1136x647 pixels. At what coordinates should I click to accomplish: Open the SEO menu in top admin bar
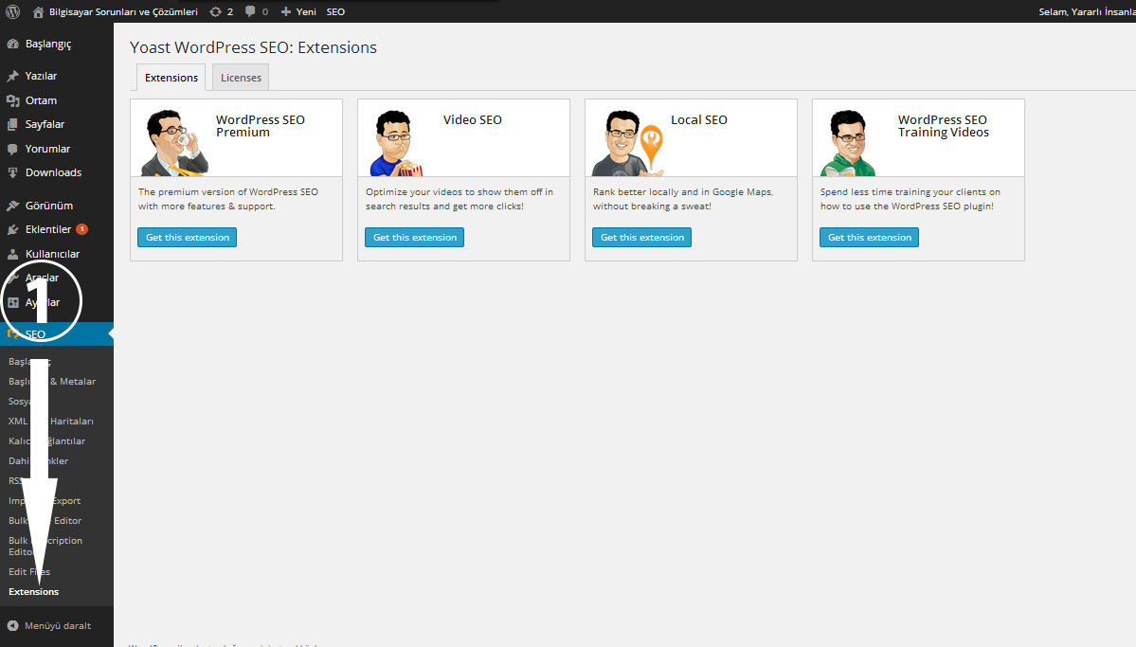click(x=335, y=11)
